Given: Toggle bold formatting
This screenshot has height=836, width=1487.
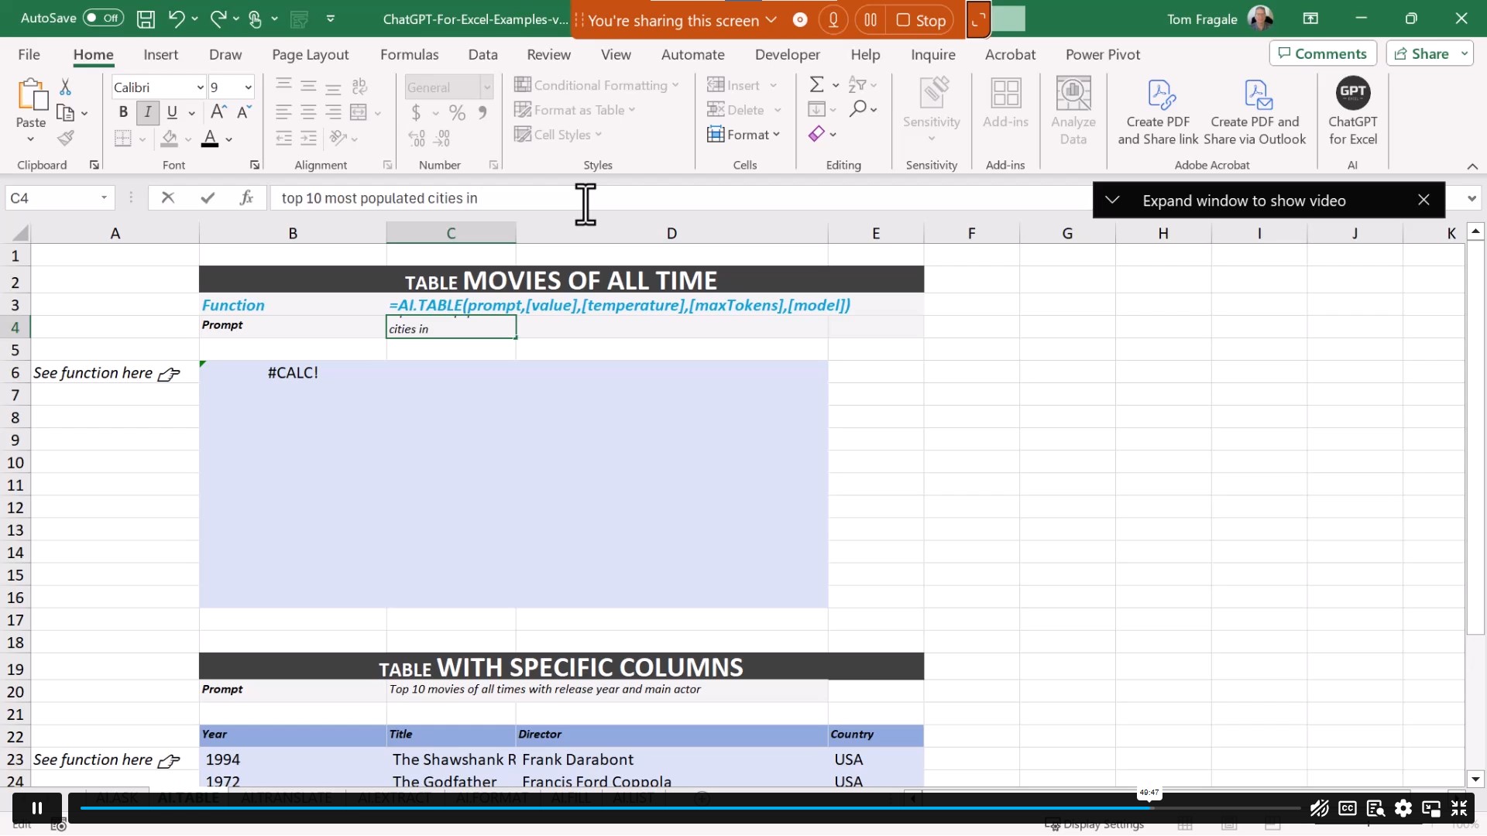Looking at the screenshot, I should pyautogui.click(x=122, y=112).
